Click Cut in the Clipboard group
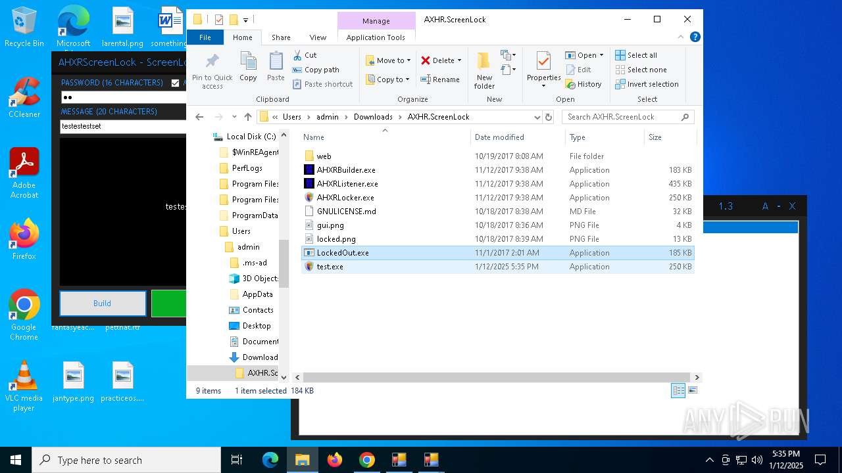This screenshot has width=842, height=473. click(305, 55)
